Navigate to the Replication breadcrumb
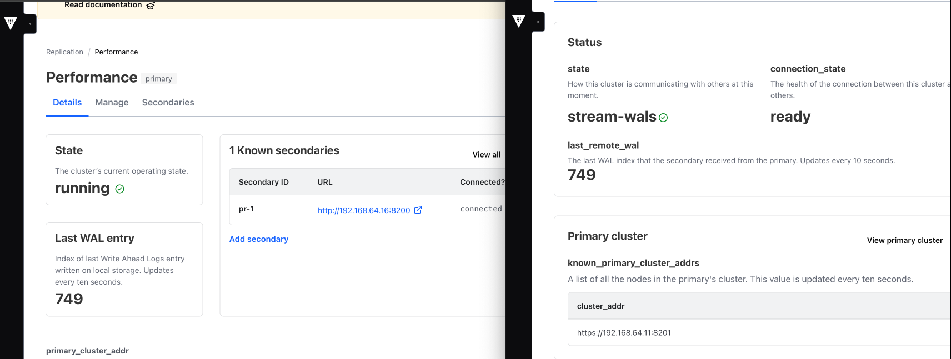The height and width of the screenshot is (359, 951). (64, 52)
